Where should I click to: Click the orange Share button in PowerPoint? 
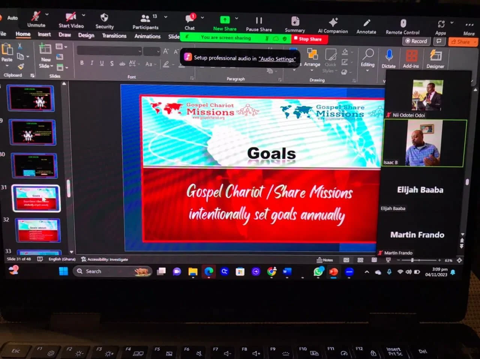[x=462, y=42]
